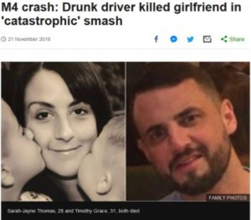Image resolution: width=251 pixels, height=220 pixels.
Task: Click the horizontal separator under the share bar
Action: [x=125, y=49]
